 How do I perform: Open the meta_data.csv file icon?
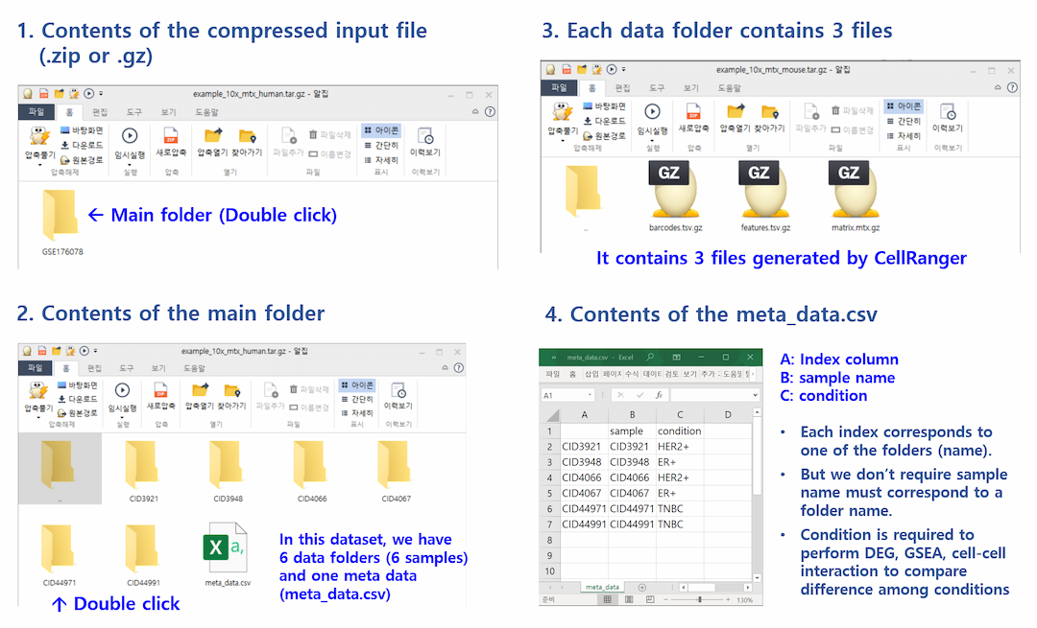[227, 548]
